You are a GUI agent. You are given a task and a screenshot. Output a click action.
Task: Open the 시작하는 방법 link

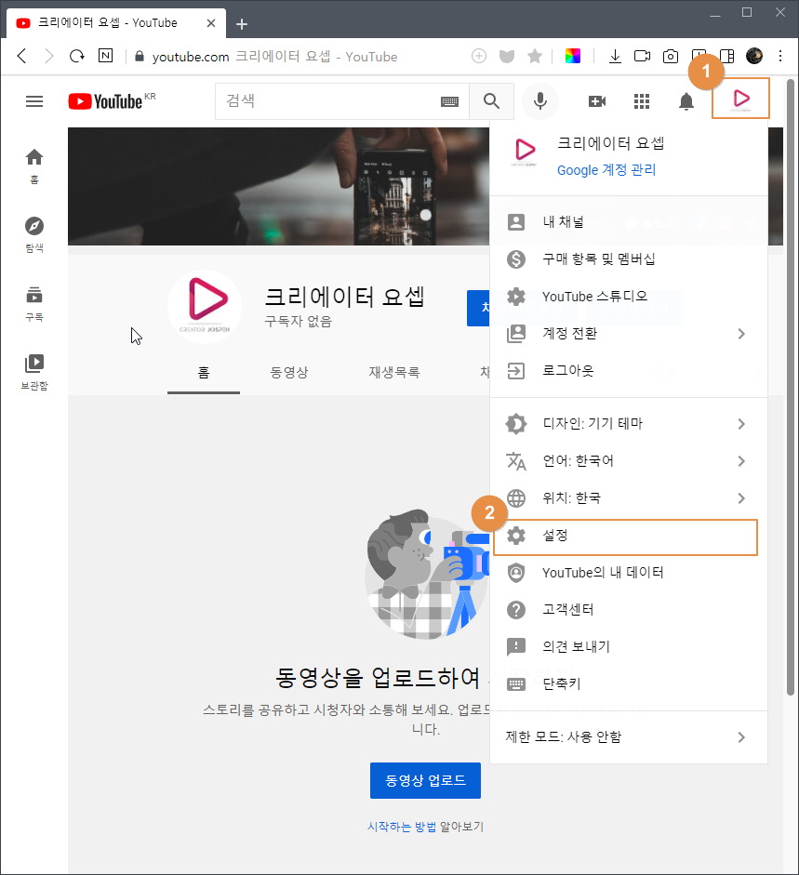pos(402,827)
